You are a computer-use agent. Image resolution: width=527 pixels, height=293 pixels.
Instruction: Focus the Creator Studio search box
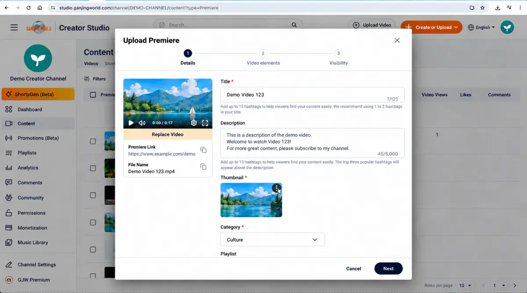[228, 25]
